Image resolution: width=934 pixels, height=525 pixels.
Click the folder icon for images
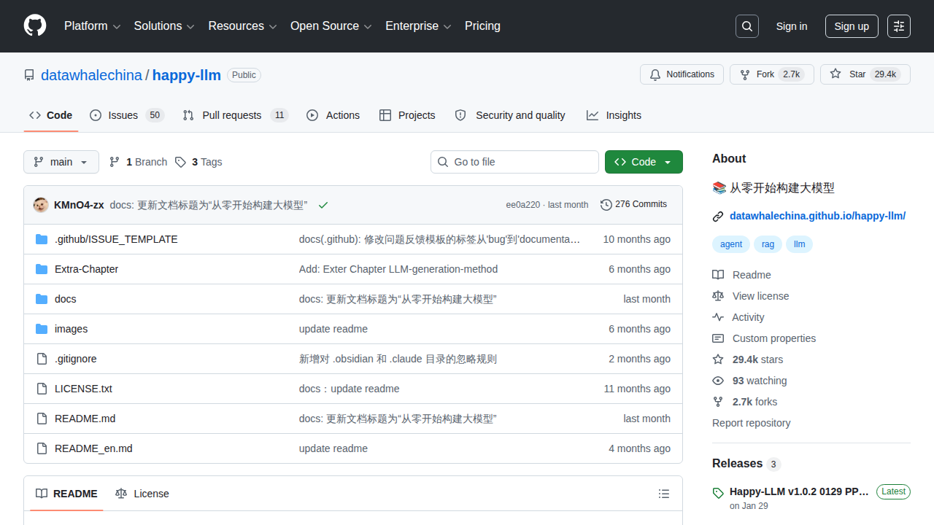click(x=42, y=329)
